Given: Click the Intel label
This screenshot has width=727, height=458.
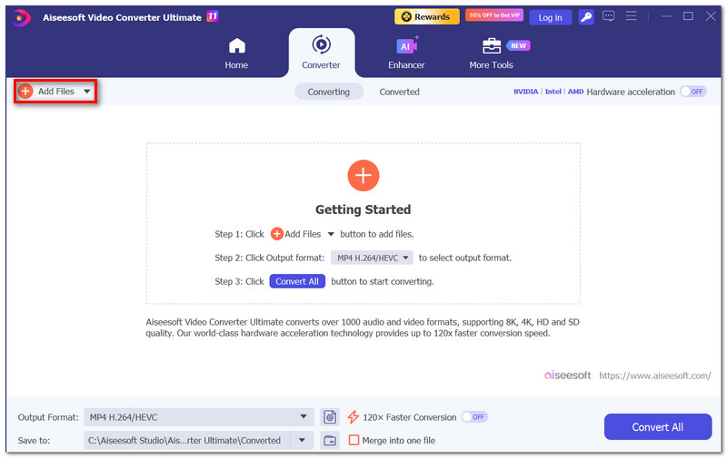Looking at the screenshot, I should pos(553,92).
